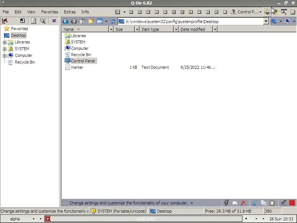The width and height of the screenshot is (297, 223).
Task: Click the printer icon in top toolbar
Action: [267, 12]
